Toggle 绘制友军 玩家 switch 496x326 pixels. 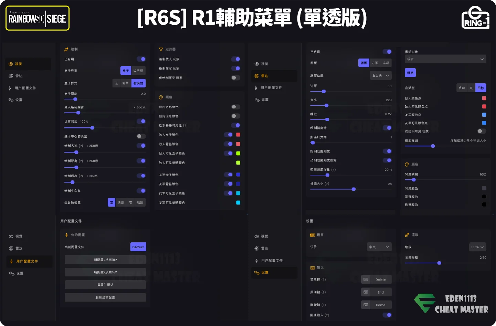[236, 69]
